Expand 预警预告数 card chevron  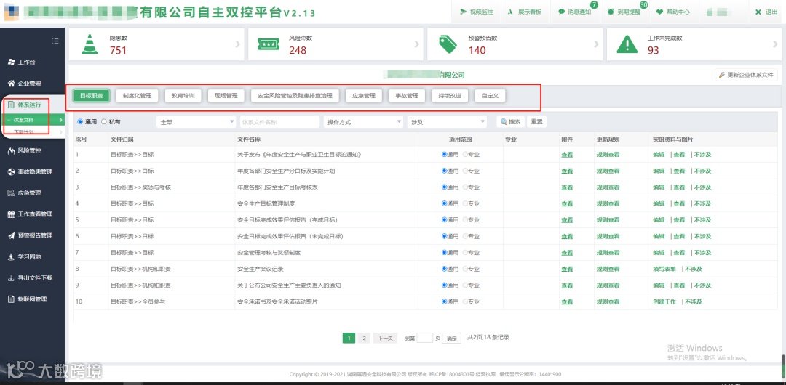tap(596, 44)
